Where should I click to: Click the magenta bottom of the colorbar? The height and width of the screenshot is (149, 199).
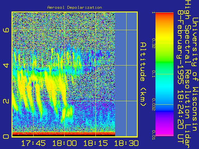pyautogui.click(x=164, y=133)
